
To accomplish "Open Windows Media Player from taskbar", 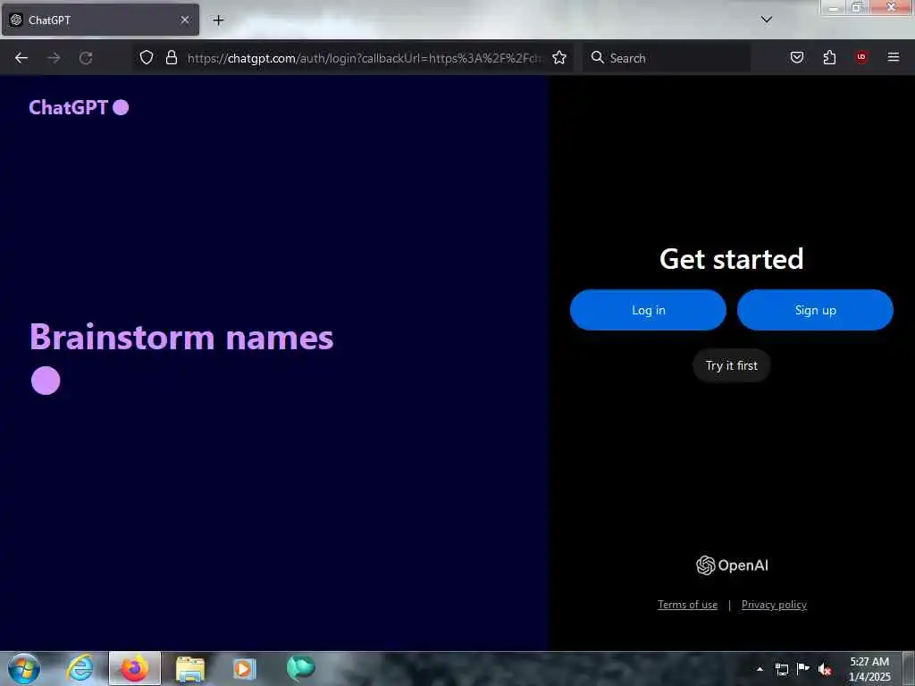I will [245, 669].
